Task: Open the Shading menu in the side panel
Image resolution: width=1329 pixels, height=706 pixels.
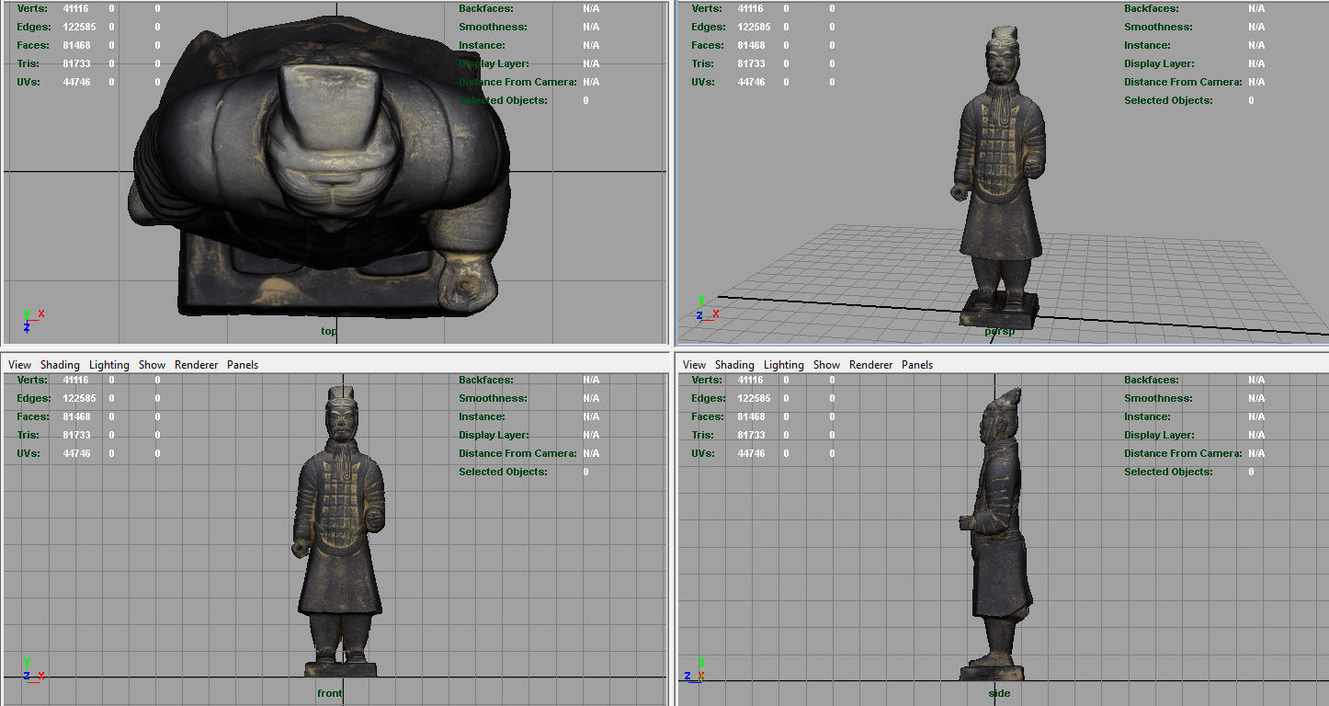Action: (734, 365)
